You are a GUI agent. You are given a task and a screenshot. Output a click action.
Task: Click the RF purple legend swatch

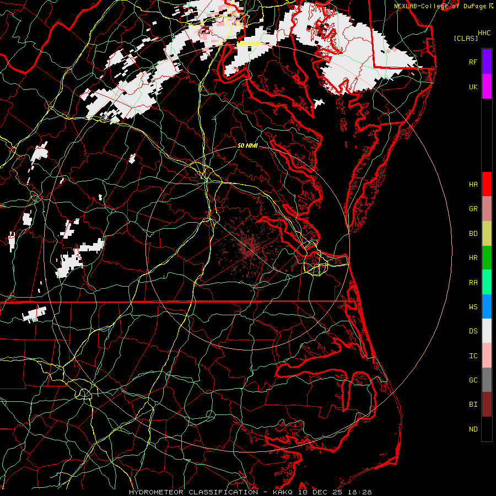[x=487, y=62]
